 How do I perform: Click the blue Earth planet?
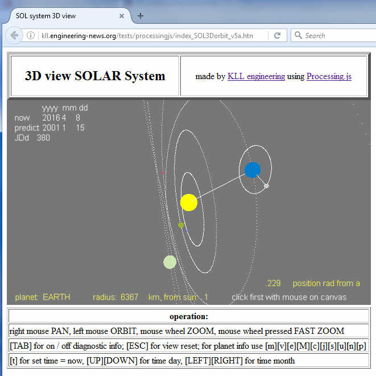[x=252, y=170]
